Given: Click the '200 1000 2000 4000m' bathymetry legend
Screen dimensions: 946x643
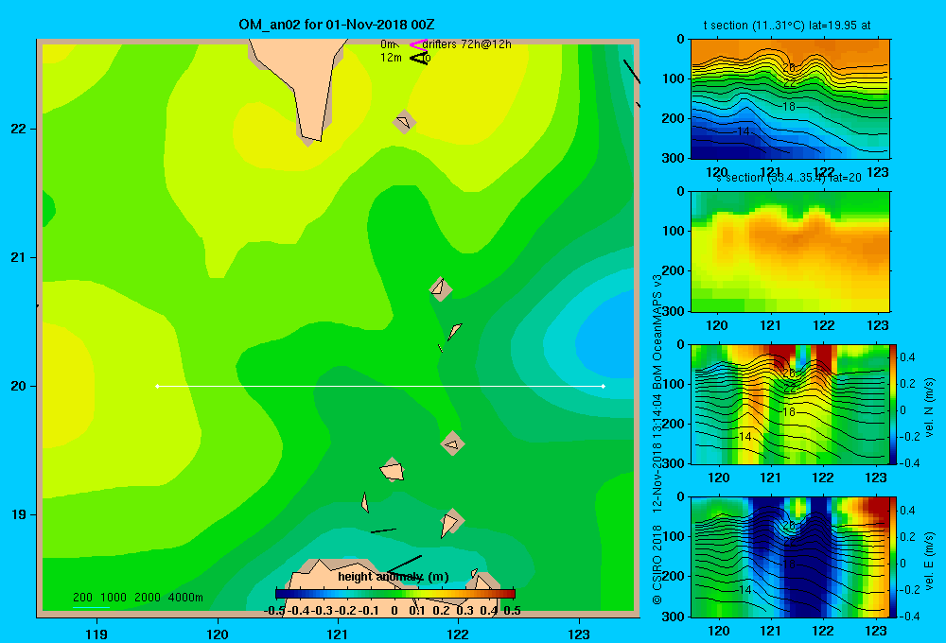Looking at the screenshot, I should coord(137,598).
